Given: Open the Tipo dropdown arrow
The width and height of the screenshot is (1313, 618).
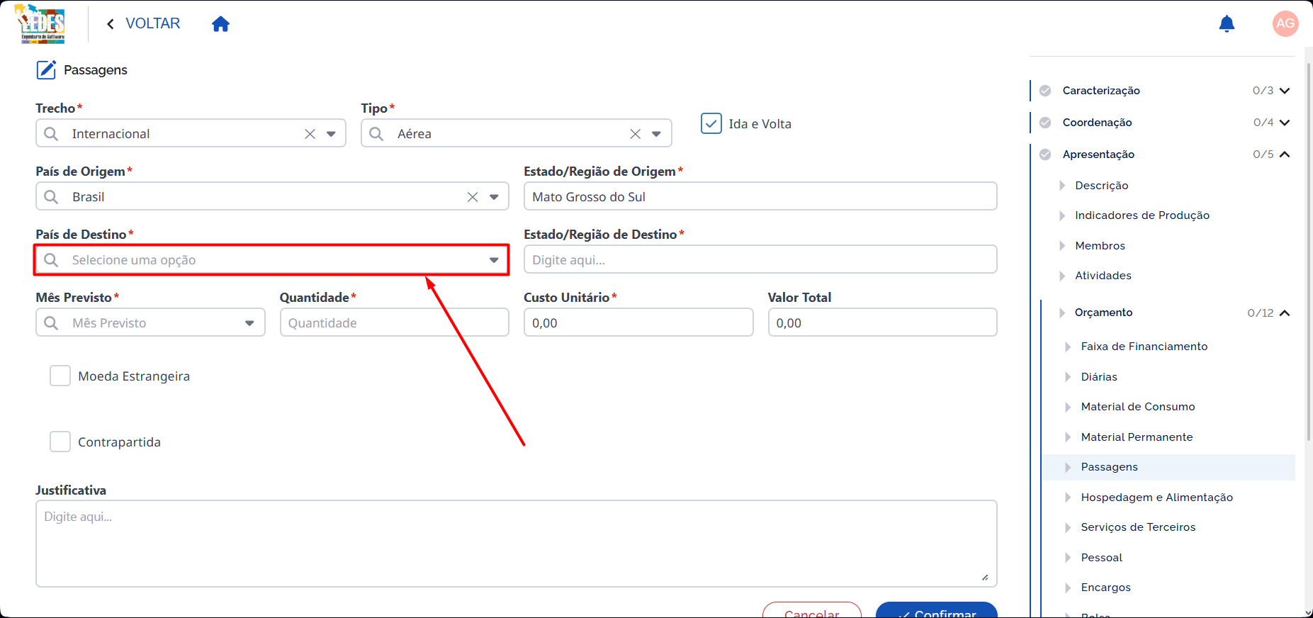Looking at the screenshot, I should [656, 134].
